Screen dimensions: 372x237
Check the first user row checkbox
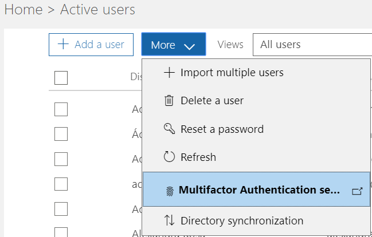pos(61,109)
